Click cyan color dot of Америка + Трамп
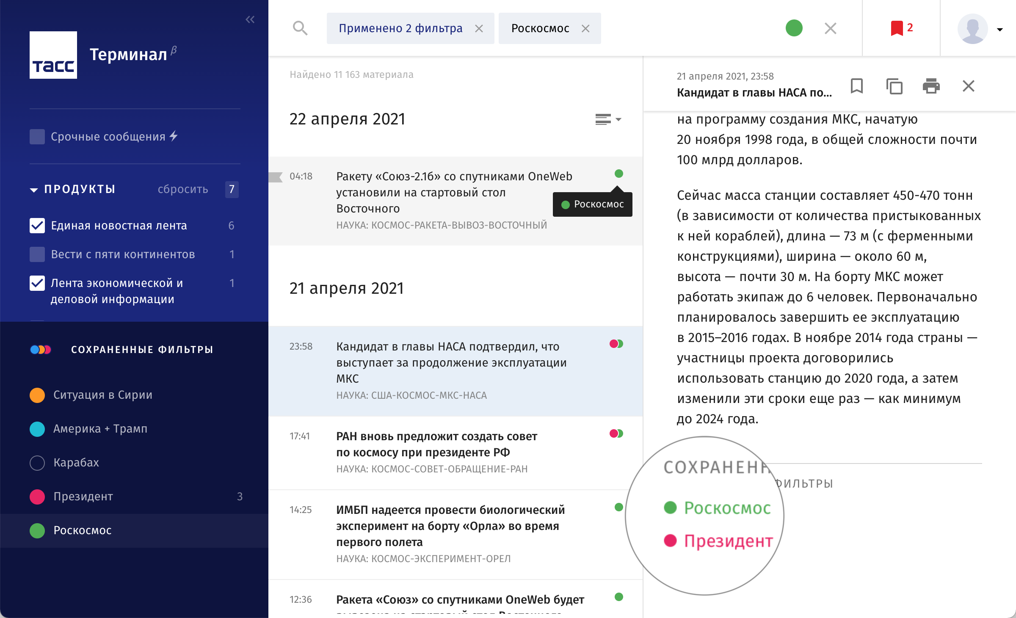The height and width of the screenshot is (618, 1016). (x=37, y=429)
